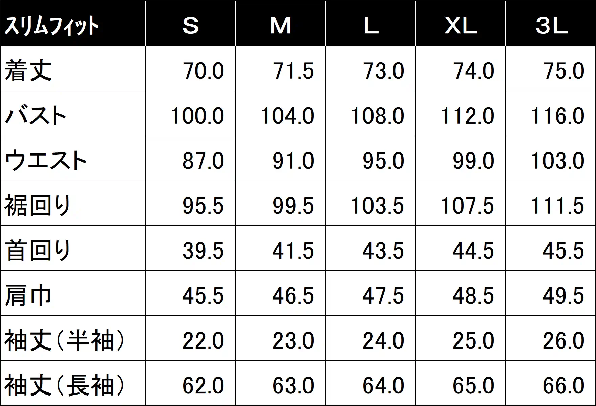The height and width of the screenshot is (406, 596).
Task: Select the L size column header
Action: (370, 23)
